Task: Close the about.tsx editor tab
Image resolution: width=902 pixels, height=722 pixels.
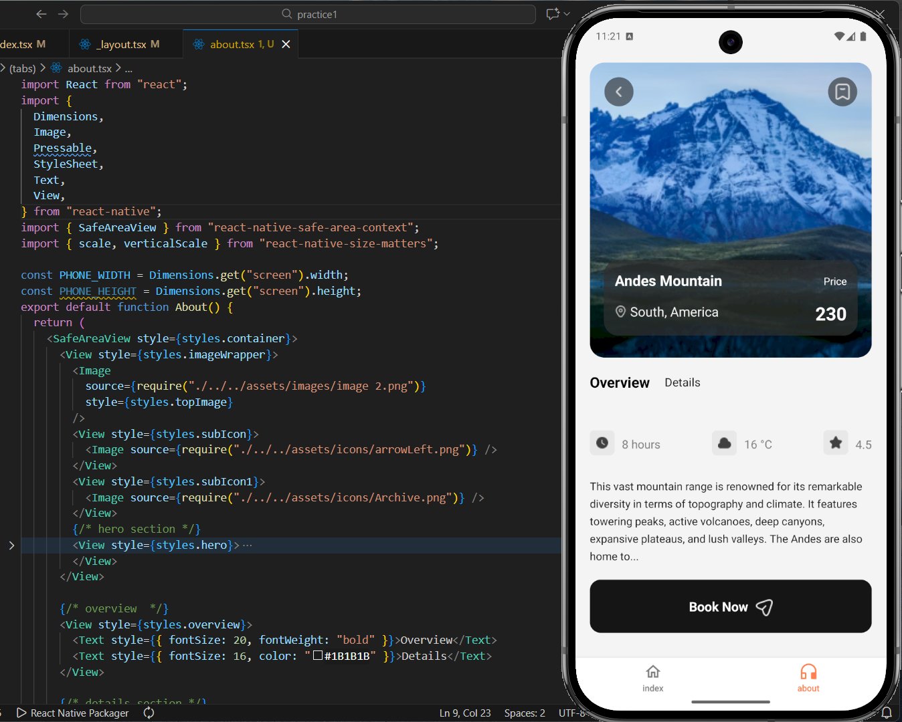Action: pos(286,45)
